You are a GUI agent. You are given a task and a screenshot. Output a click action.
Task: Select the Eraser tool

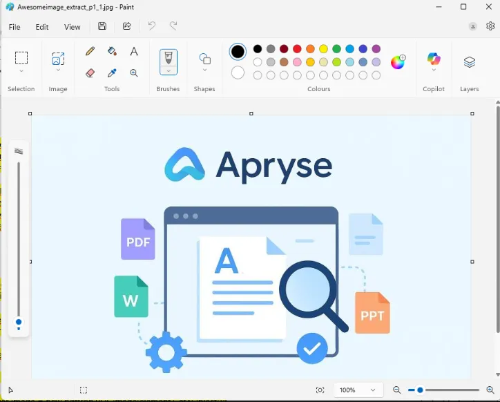coord(90,73)
